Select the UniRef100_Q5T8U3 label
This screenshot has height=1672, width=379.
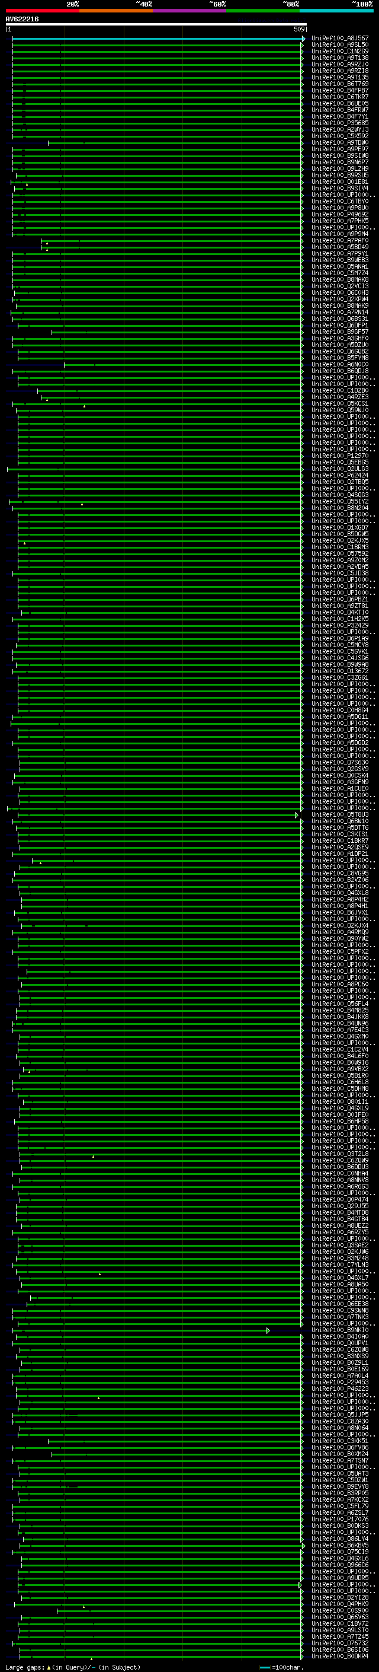(339, 814)
